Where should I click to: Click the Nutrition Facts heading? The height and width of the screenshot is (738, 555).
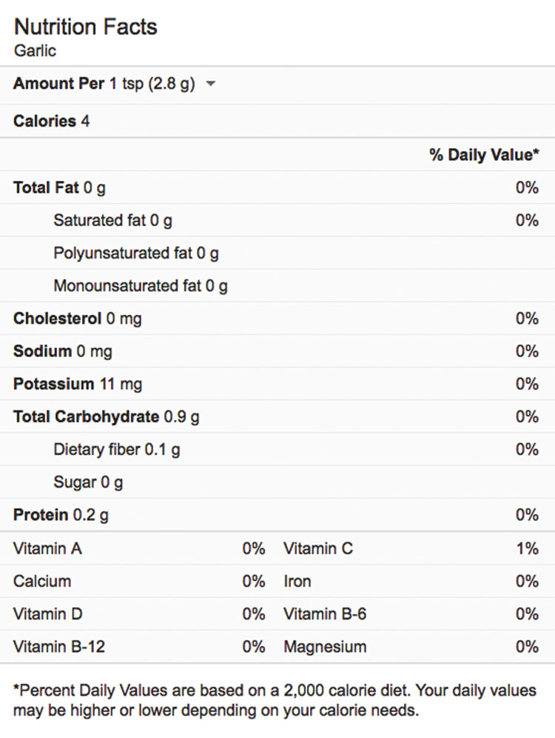(x=86, y=27)
